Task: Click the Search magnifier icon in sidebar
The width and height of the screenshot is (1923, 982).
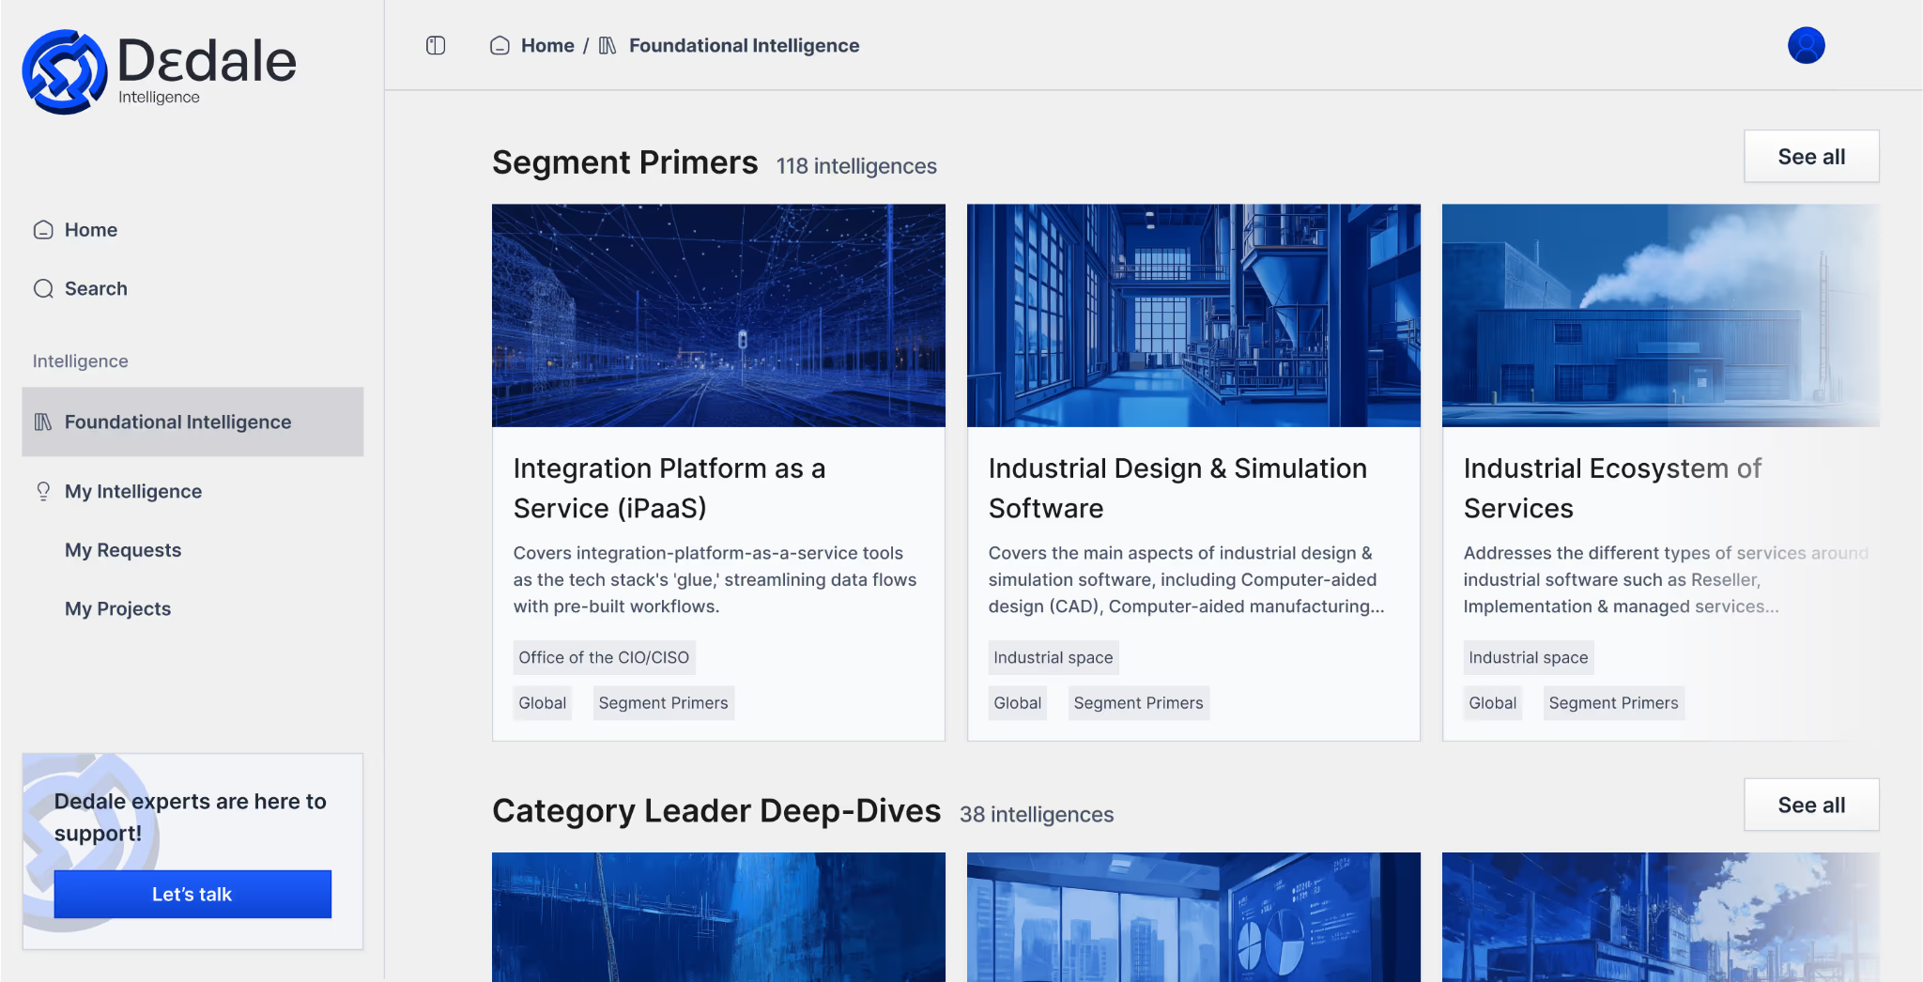Action: [43, 289]
